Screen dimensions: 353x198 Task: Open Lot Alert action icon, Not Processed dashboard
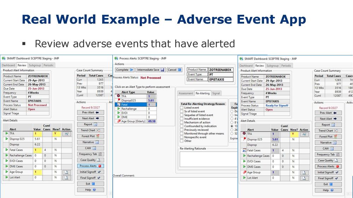66,178
